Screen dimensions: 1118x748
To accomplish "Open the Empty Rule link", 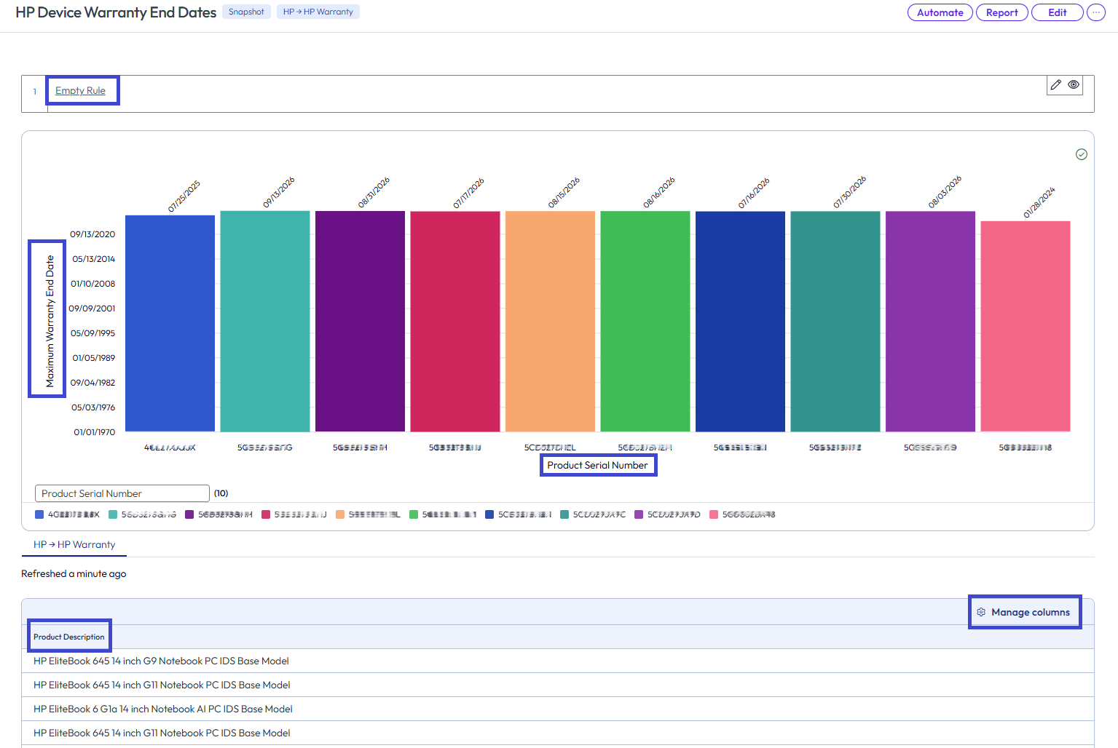I will (80, 91).
